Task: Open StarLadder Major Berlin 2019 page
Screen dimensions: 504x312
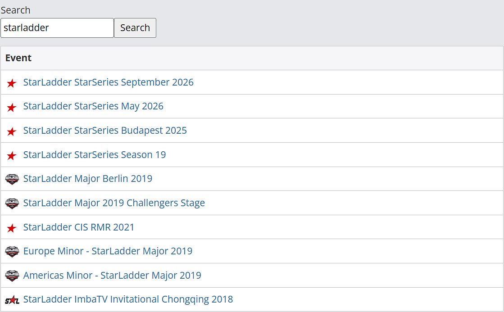Action: coord(88,179)
